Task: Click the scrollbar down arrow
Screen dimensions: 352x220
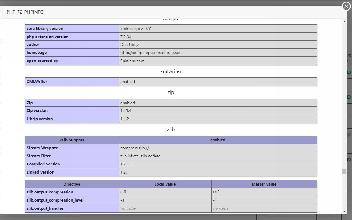Action: point(344,211)
